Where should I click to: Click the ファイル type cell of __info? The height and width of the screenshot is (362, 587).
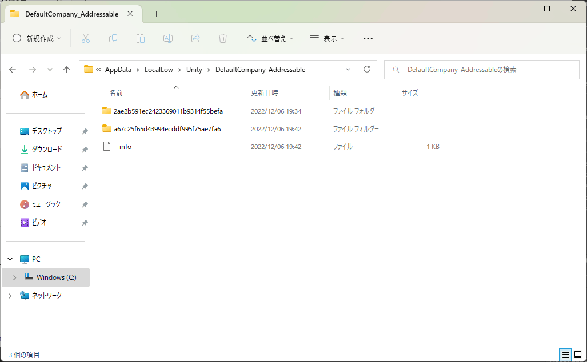click(x=342, y=147)
